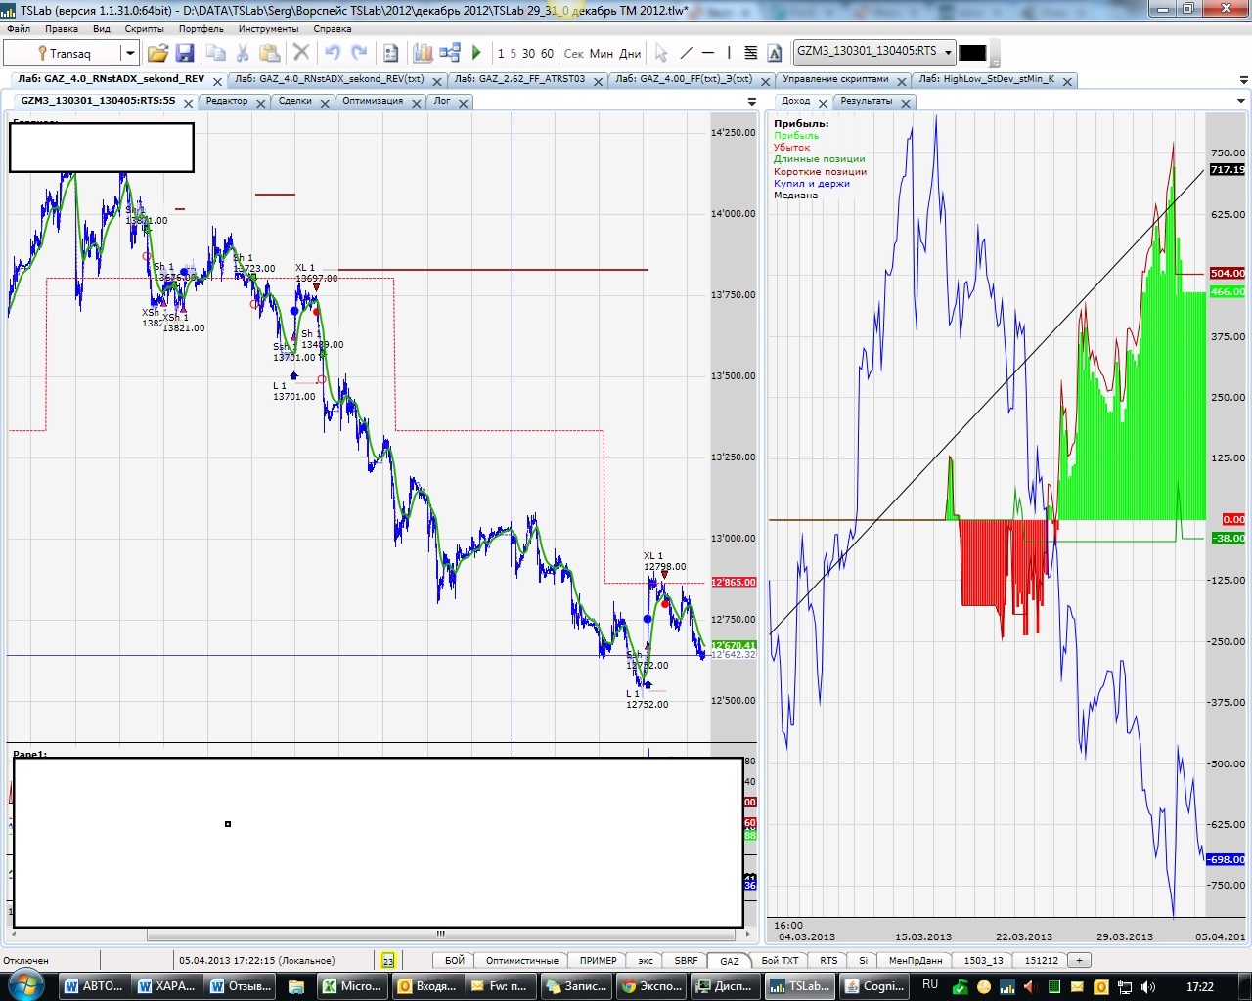Undo the last action
Screen dimensions: 1252x1001
click(333, 53)
